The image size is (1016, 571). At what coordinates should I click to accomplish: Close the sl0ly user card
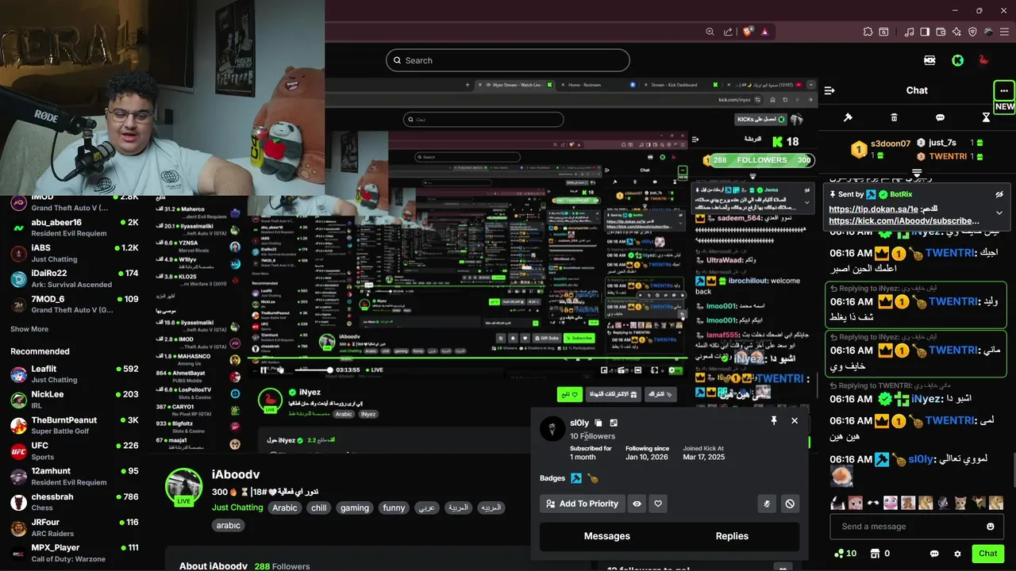pyautogui.click(x=795, y=420)
